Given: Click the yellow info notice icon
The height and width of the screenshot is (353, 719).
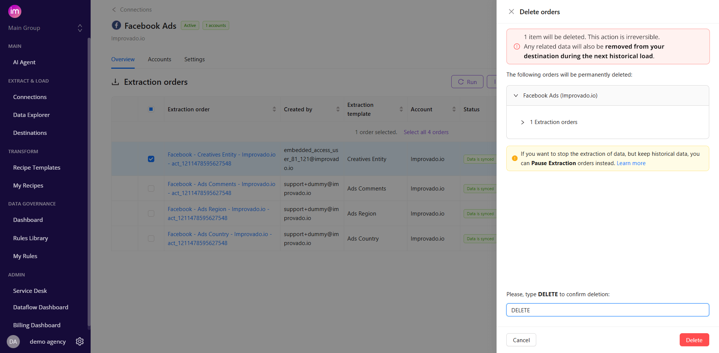Looking at the screenshot, I should tap(515, 158).
